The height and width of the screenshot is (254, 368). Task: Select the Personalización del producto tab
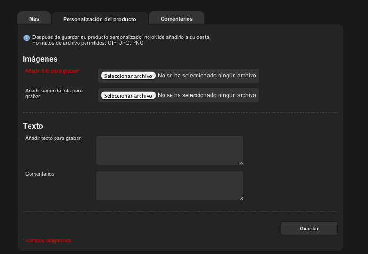click(100, 19)
